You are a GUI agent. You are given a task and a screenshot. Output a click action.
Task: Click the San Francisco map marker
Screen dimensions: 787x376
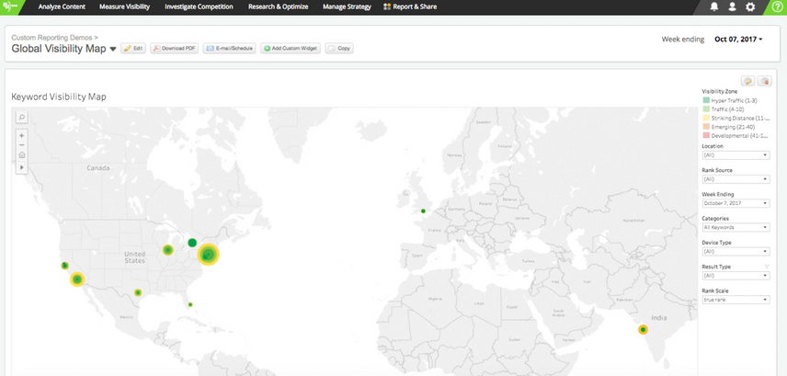(x=64, y=266)
